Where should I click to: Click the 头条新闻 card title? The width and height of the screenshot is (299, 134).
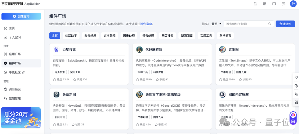[69, 94]
